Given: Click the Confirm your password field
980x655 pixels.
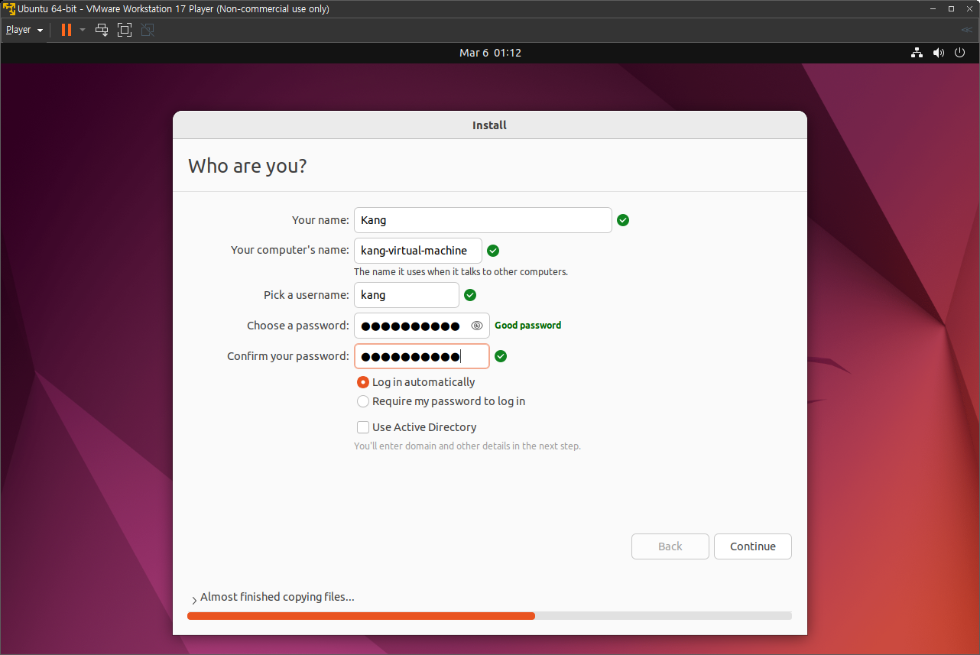Looking at the screenshot, I should [422, 356].
